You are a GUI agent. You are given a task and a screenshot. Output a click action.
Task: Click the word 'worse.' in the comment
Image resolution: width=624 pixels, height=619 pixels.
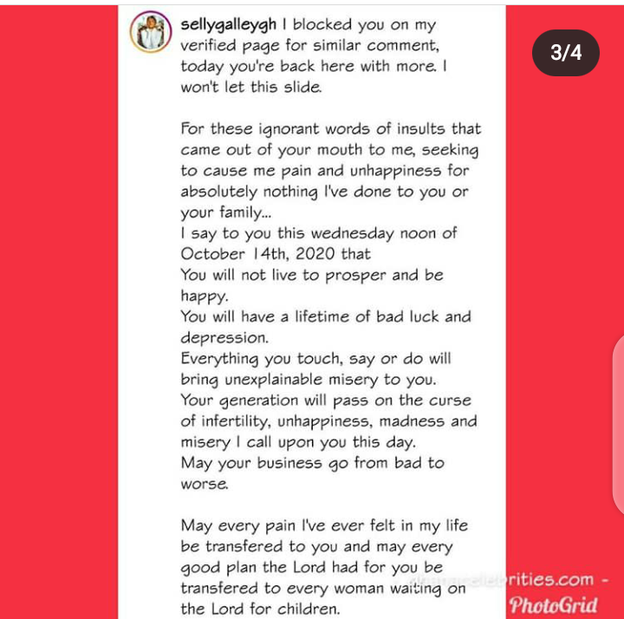[x=205, y=484]
